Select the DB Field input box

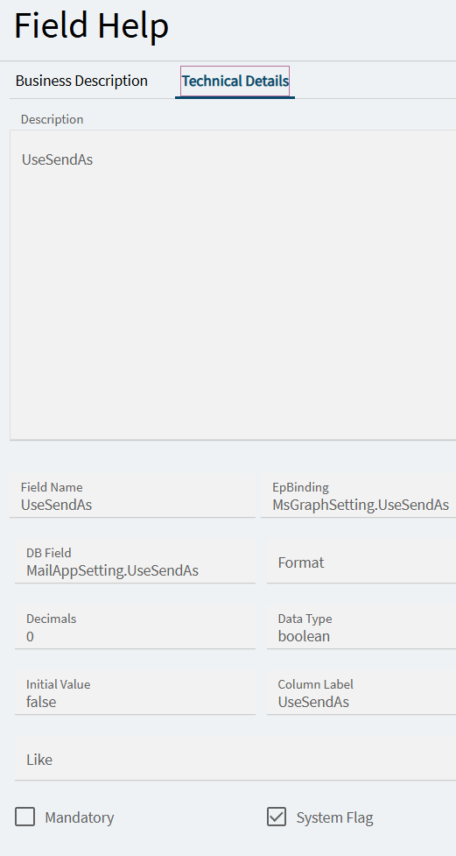click(136, 562)
